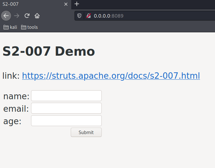Reload the current page

27,16
